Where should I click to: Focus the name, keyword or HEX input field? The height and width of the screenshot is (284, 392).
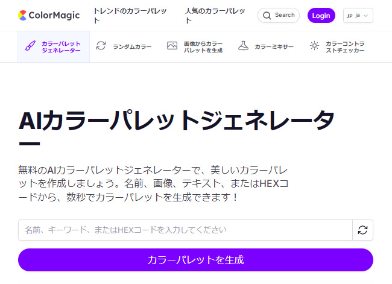pyautogui.click(x=185, y=230)
